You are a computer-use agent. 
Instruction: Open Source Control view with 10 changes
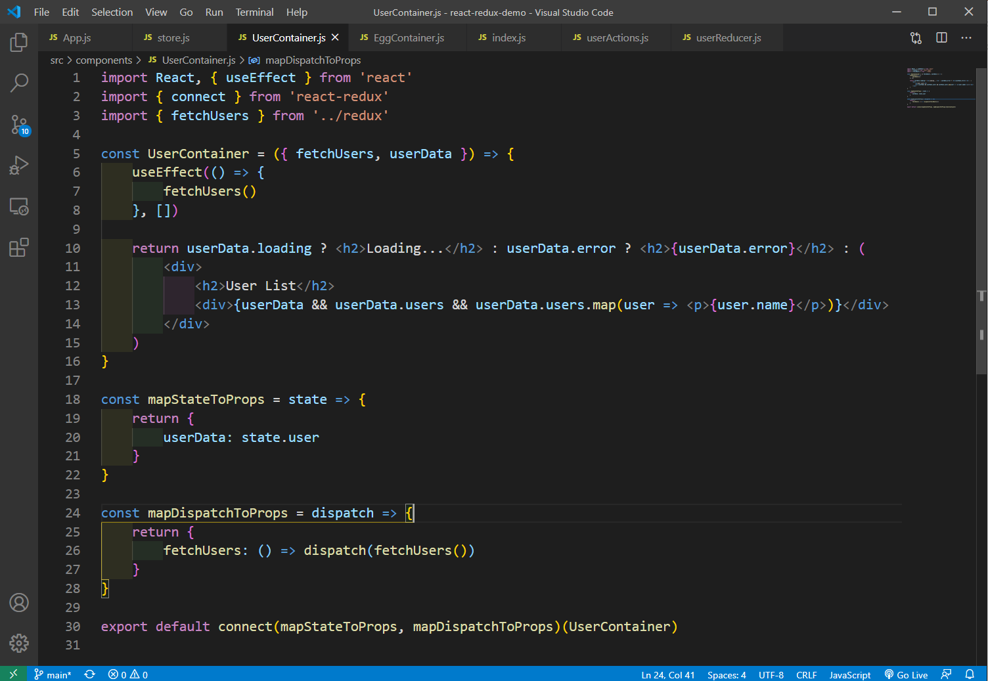click(x=19, y=125)
